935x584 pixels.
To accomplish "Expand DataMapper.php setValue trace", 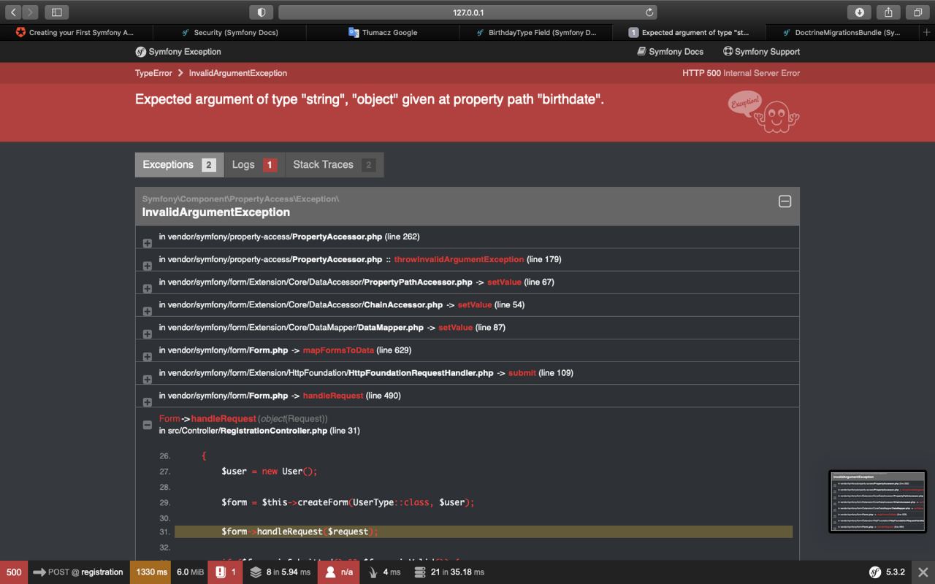I will coord(147,334).
